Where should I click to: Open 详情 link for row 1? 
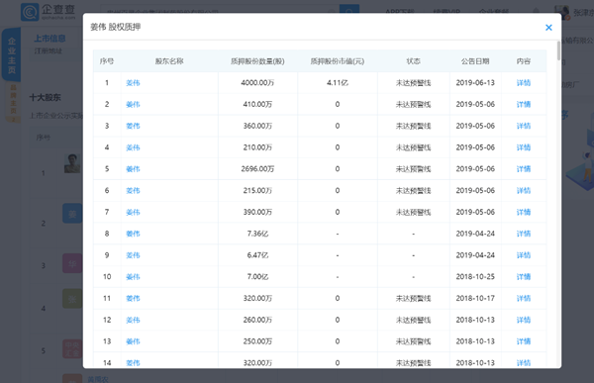pyautogui.click(x=523, y=82)
